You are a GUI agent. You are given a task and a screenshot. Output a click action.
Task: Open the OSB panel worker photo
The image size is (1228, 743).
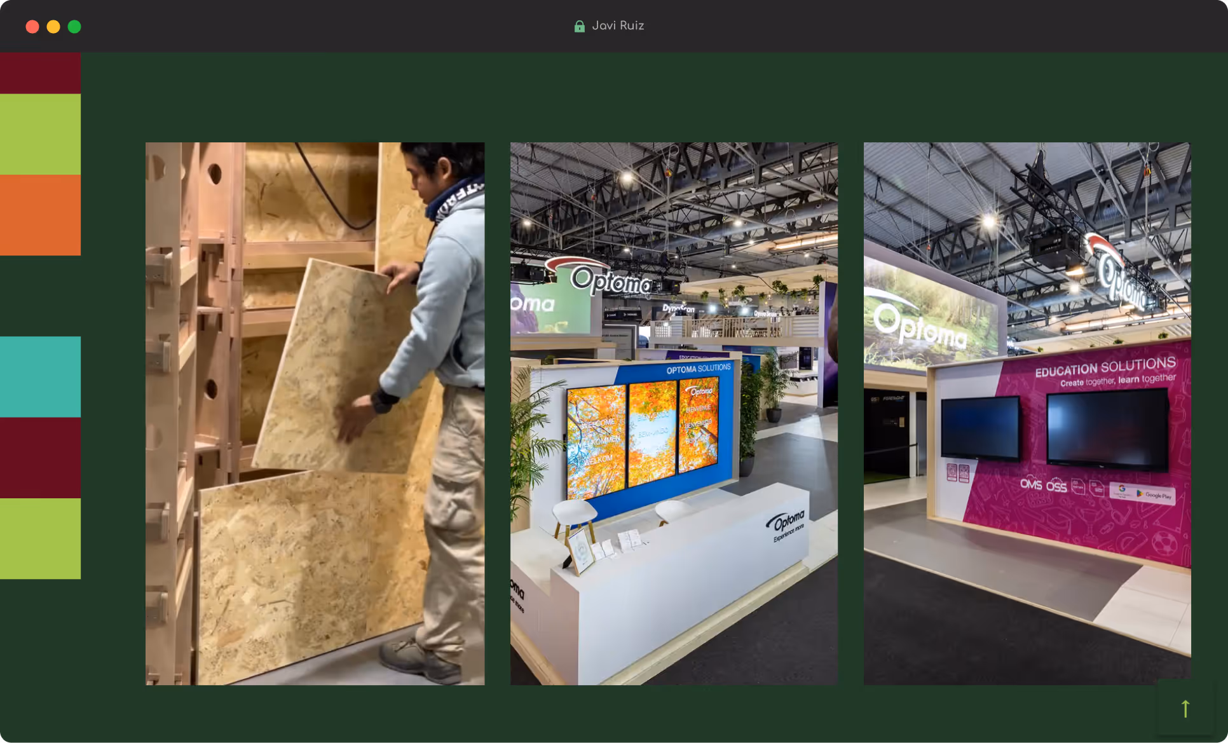pyautogui.click(x=315, y=413)
